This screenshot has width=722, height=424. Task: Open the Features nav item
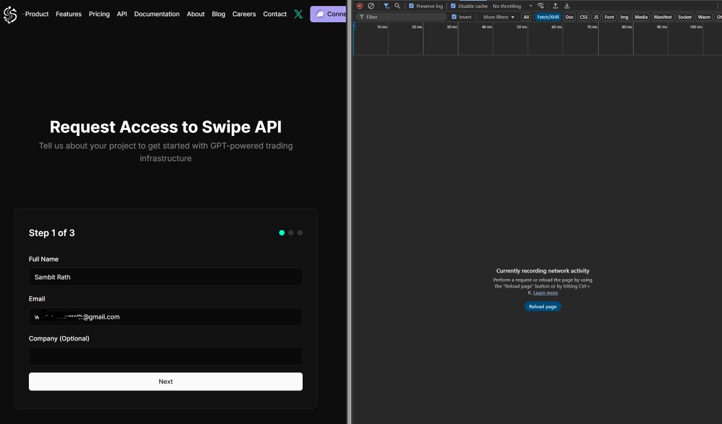point(69,14)
